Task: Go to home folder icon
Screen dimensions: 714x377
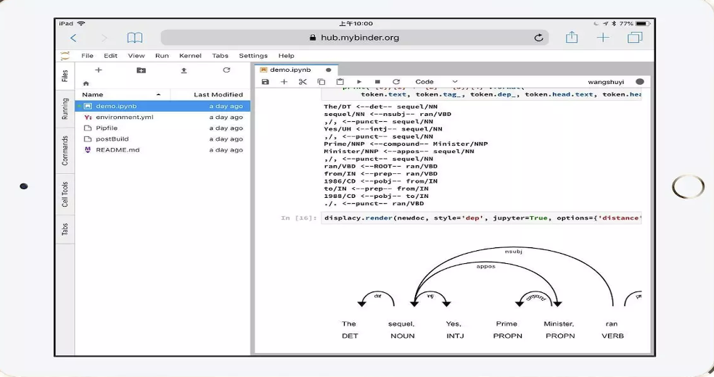Action: click(86, 83)
